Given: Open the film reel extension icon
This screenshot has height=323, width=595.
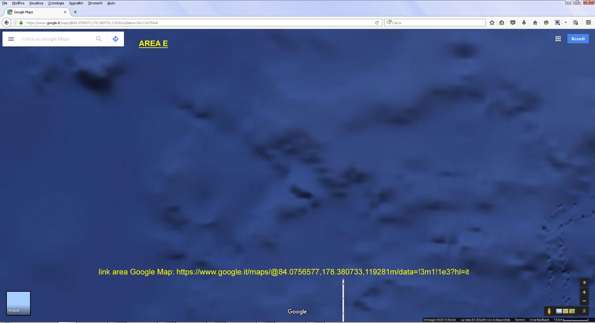Looking at the screenshot, I should (x=575, y=23).
